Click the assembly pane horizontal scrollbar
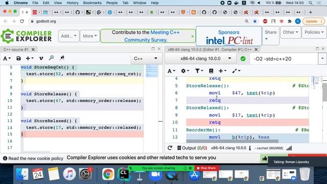The image size is (327, 184). click(x=232, y=141)
